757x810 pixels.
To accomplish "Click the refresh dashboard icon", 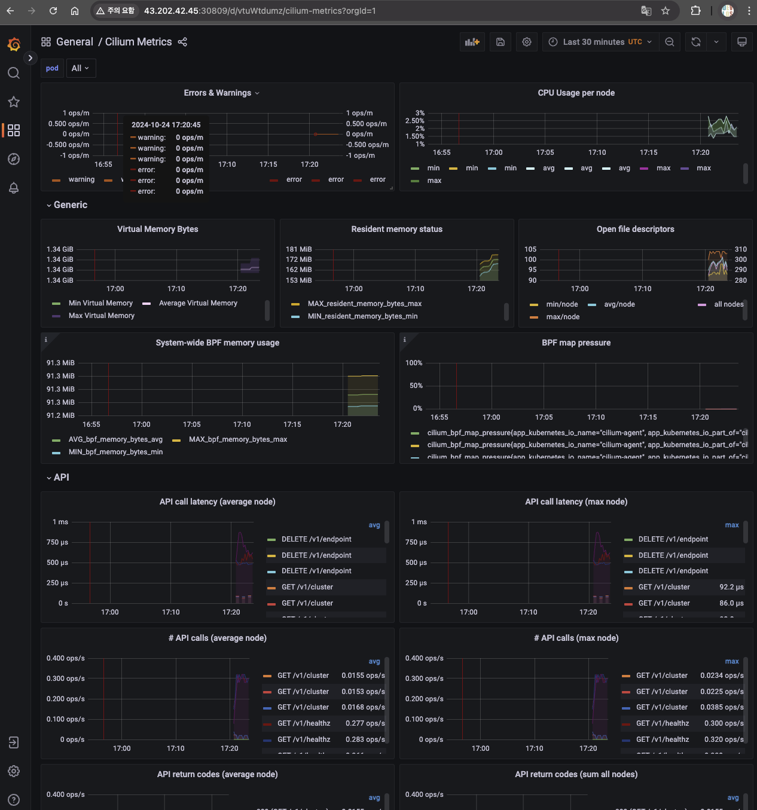I will (x=696, y=42).
